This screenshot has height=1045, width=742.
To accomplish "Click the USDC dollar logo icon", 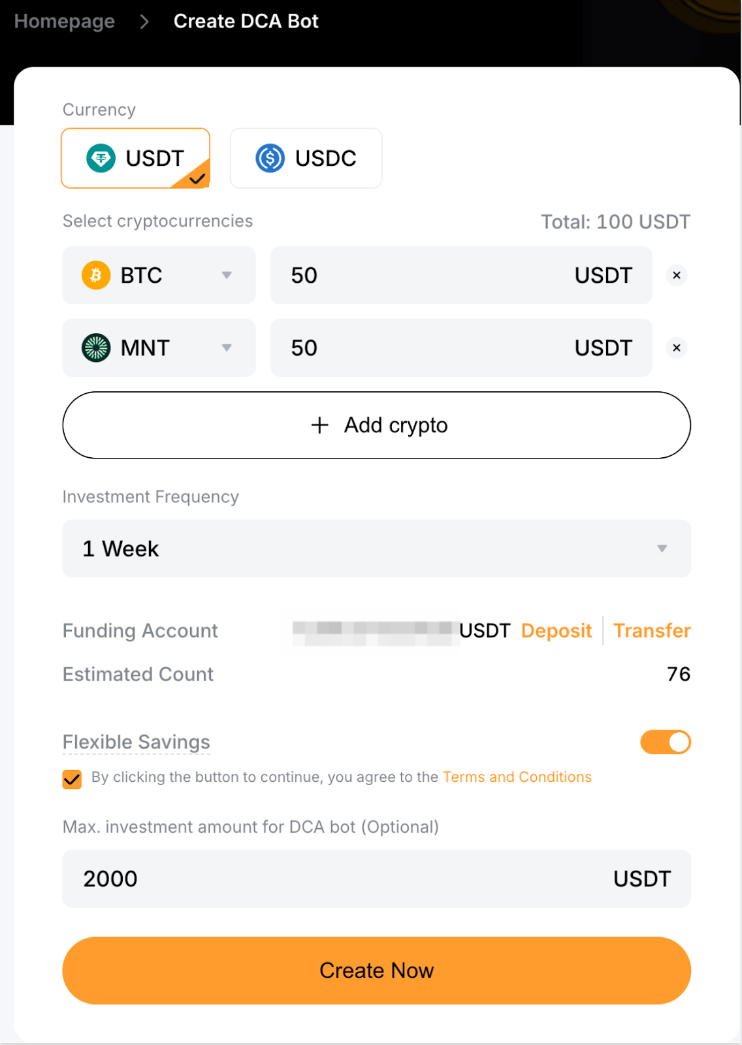I will pos(270,158).
